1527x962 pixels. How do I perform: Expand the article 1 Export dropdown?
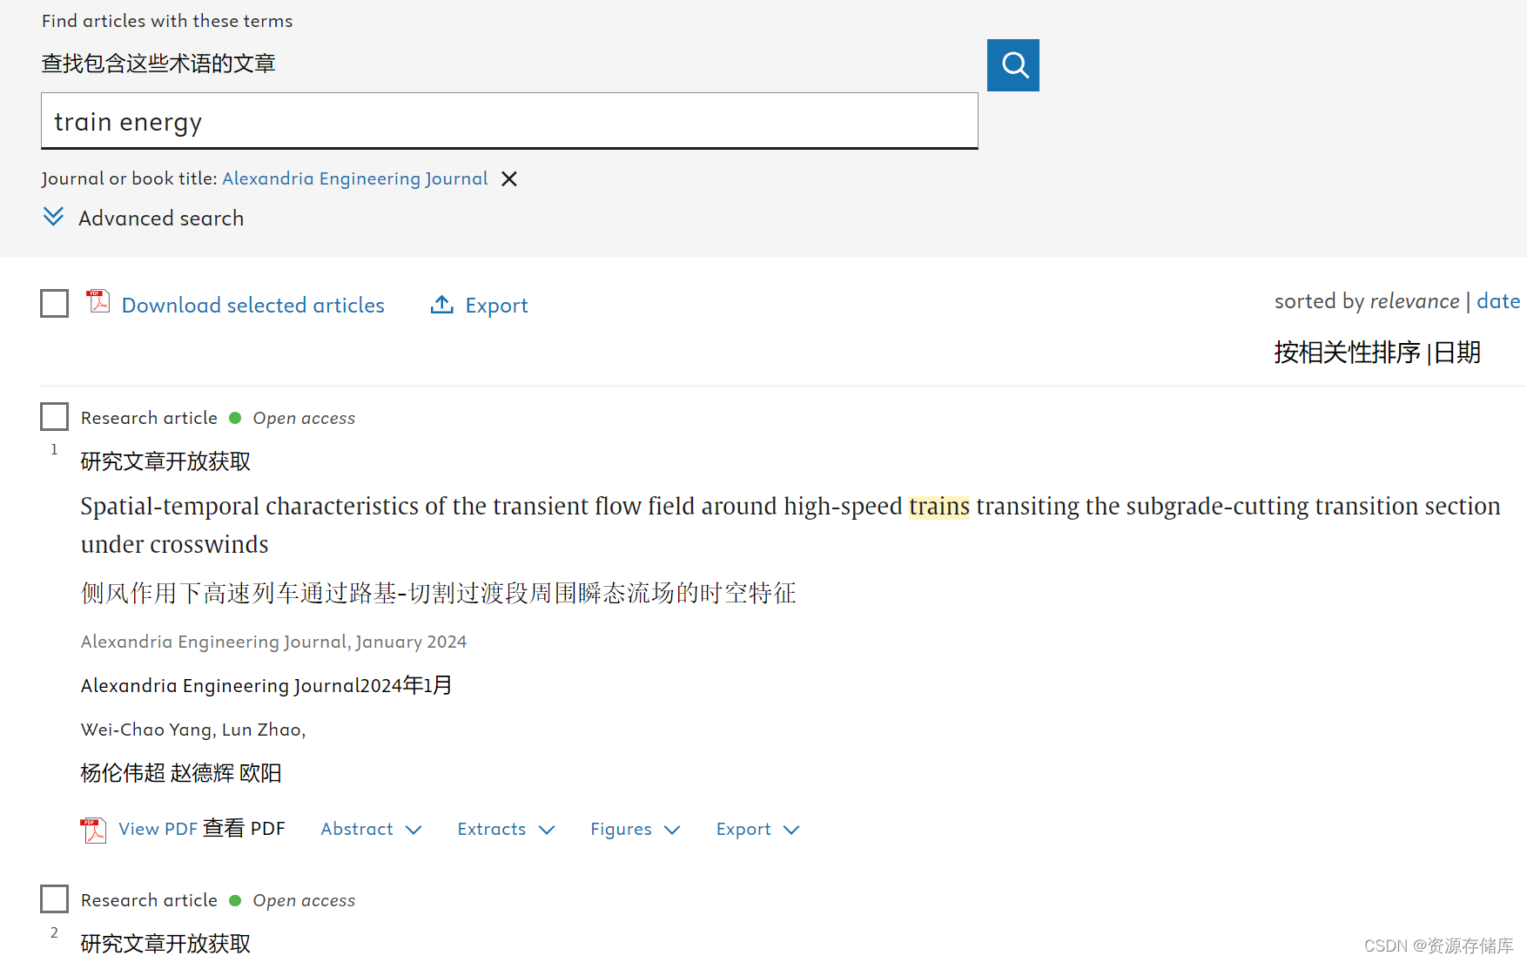click(758, 830)
